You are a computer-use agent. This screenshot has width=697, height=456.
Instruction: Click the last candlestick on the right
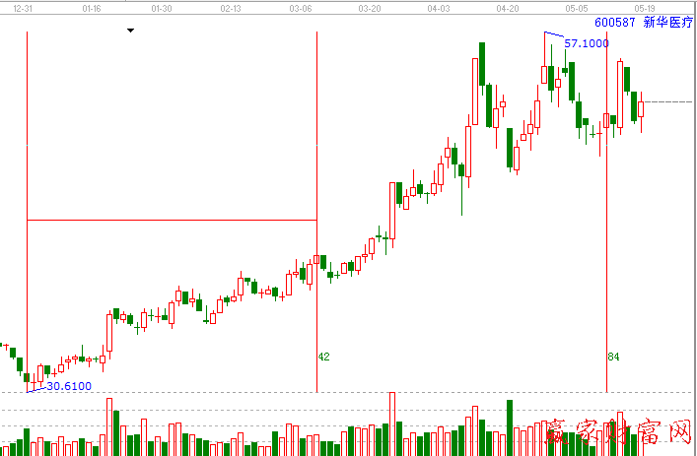pyautogui.click(x=641, y=108)
